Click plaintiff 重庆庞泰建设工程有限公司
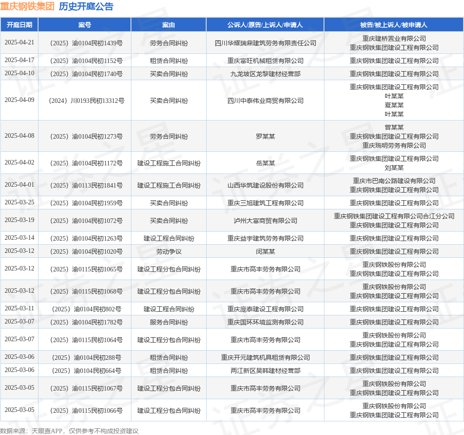Viewport: 464px width, 435px height. point(266,309)
